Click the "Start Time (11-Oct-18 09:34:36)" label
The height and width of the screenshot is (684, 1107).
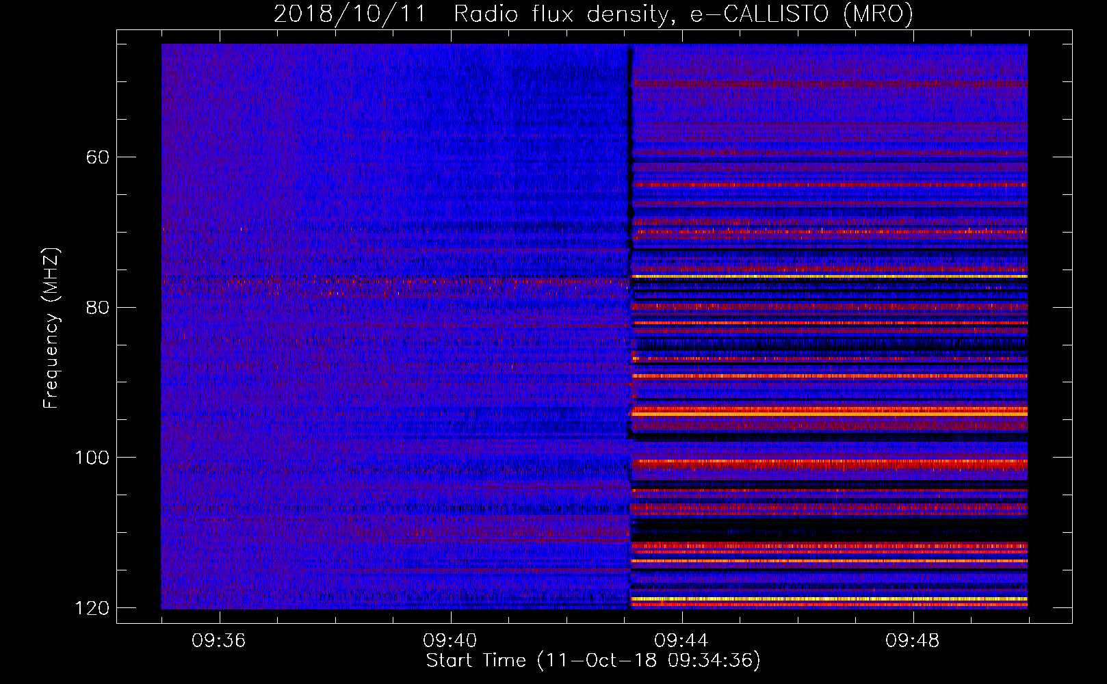pyautogui.click(x=593, y=661)
